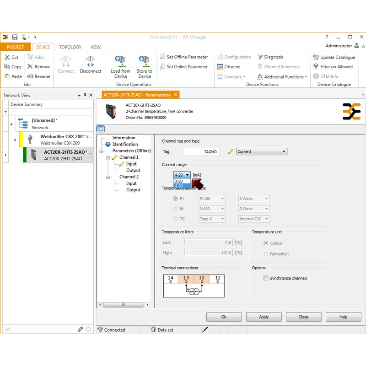366x366 pixels.
Task: Open the channel type Current dropdown
Action: 262,151
